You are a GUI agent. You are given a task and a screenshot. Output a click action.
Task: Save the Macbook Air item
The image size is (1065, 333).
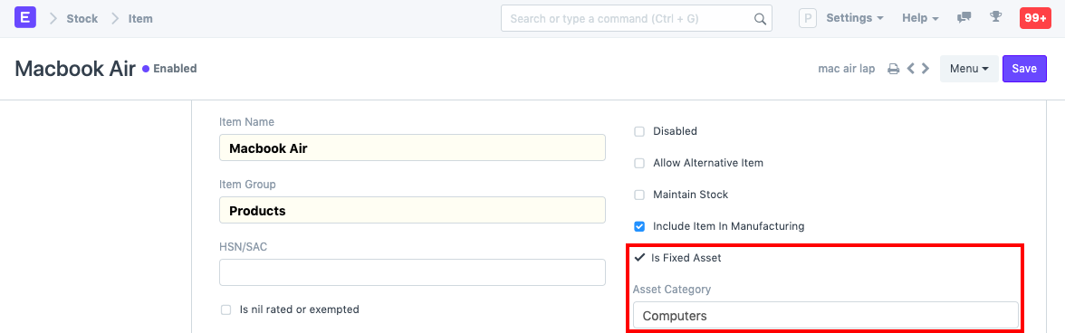coord(1024,69)
